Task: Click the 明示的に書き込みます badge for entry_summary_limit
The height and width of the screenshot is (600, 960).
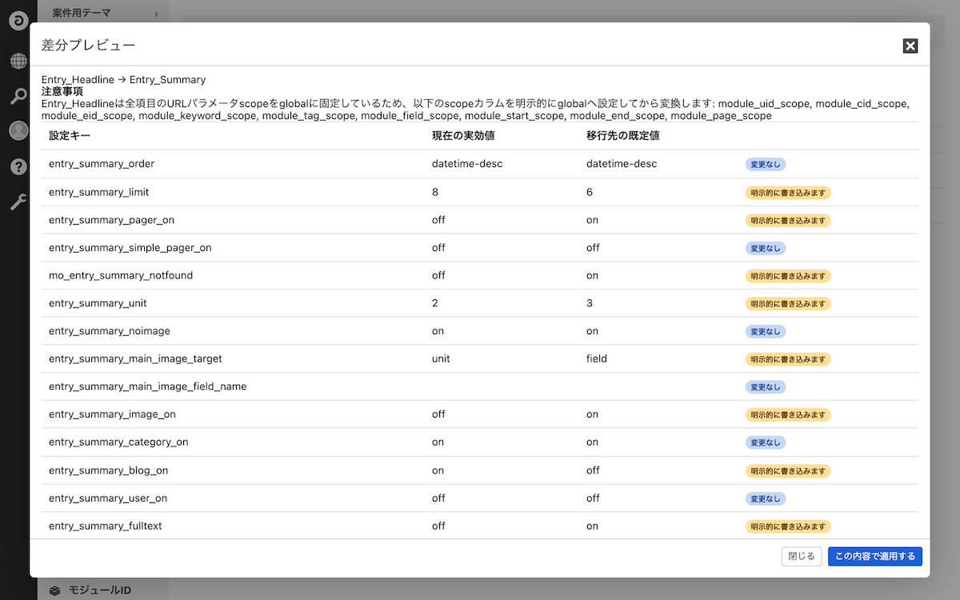Action: point(788,192)
